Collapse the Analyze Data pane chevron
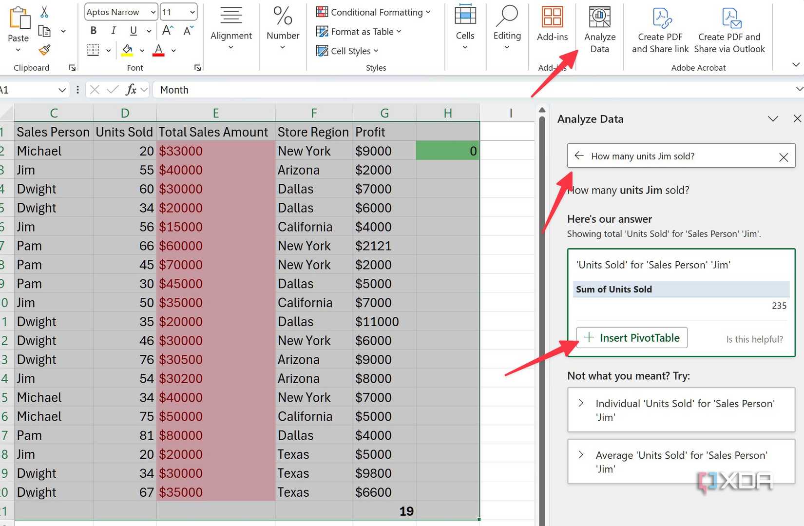Viewport: 804px width, 526px height. [773, 118]
